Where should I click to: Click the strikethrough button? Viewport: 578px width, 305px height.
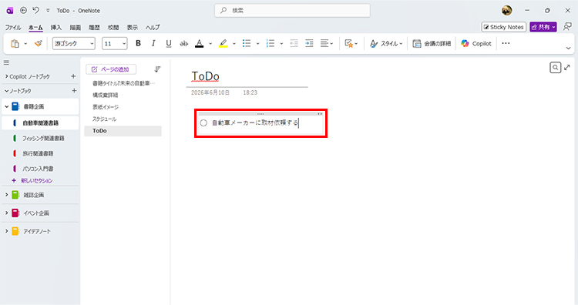(x=183, y=43)
